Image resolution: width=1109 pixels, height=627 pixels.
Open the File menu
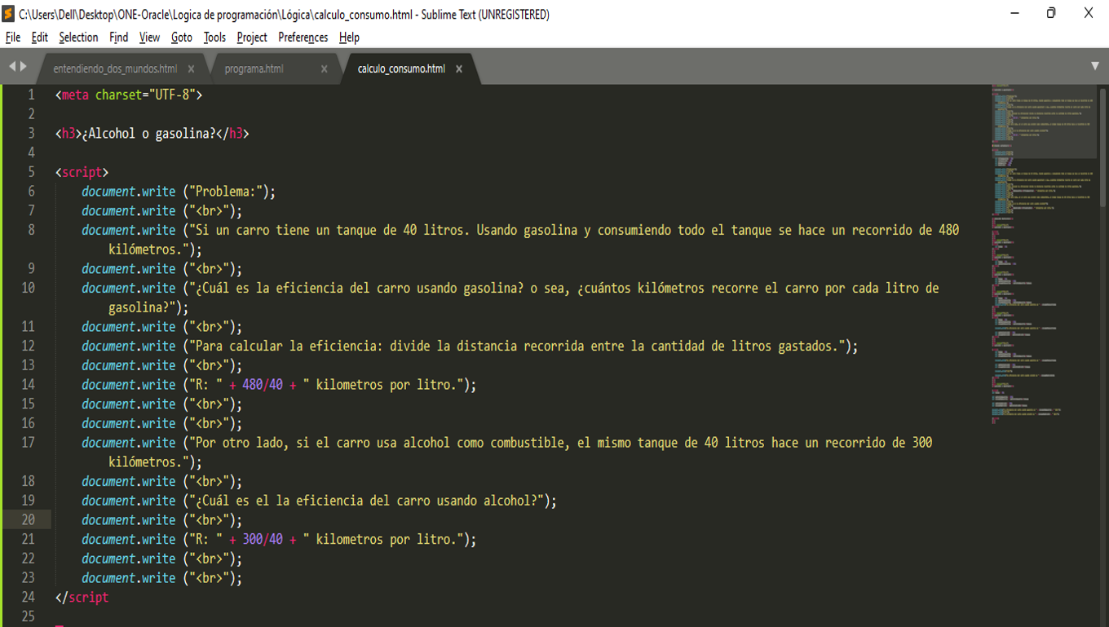pos(13,38)
